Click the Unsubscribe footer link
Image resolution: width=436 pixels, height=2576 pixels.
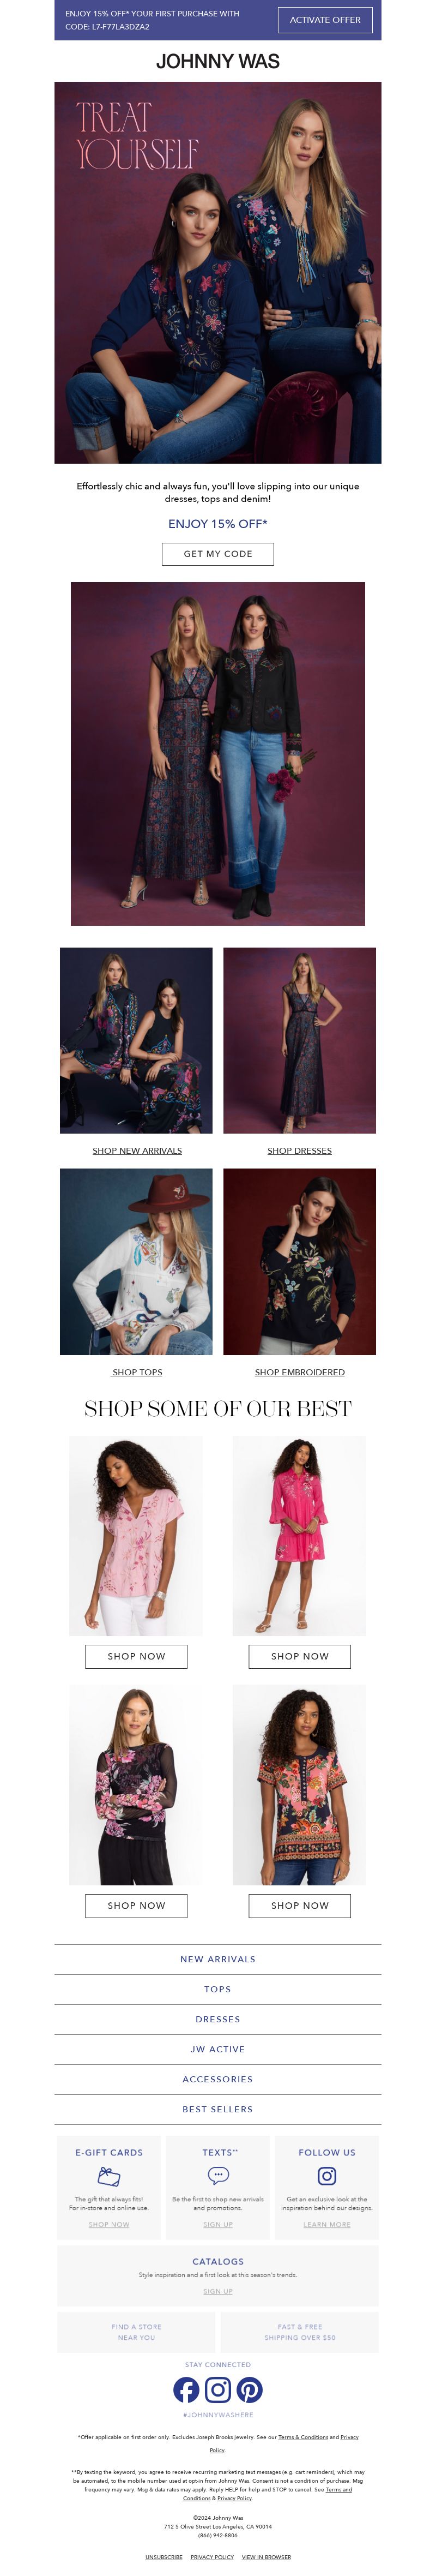[x=164, y=2556]
